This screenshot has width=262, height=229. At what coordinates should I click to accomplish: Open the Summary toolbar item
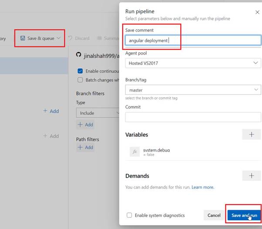coord(108,38)
